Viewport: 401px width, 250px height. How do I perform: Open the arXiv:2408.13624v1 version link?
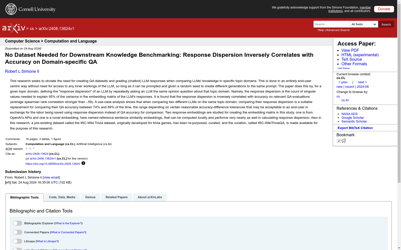point(43,159)
